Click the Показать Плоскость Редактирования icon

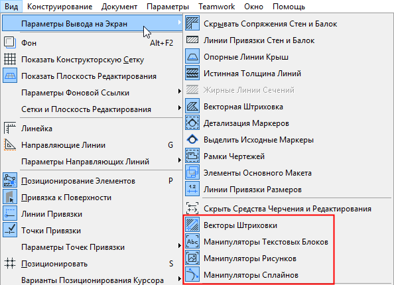(10, 76)
